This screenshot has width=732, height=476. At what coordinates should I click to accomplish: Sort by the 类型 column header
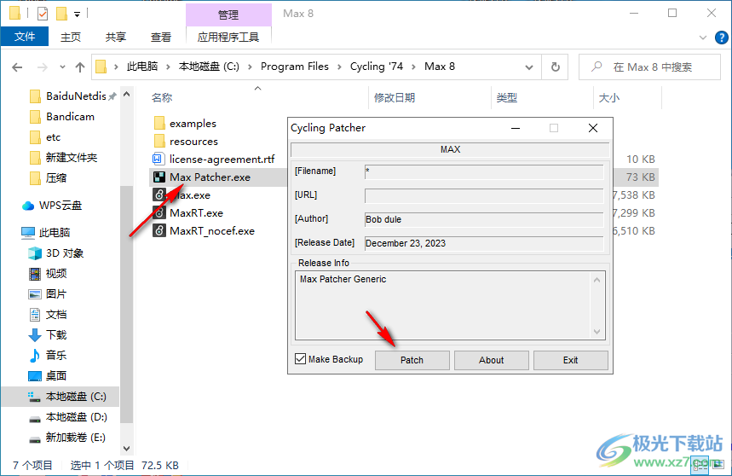[506, 97]
